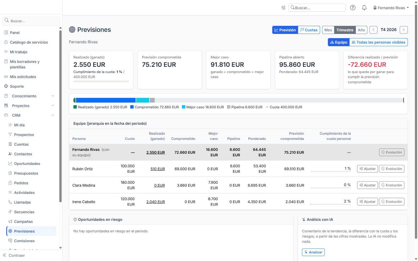Click Ajustar for Rubén Ortiz
Image resolution: width=418 pixels, height=261 pixels.
(x=367, y=169)
